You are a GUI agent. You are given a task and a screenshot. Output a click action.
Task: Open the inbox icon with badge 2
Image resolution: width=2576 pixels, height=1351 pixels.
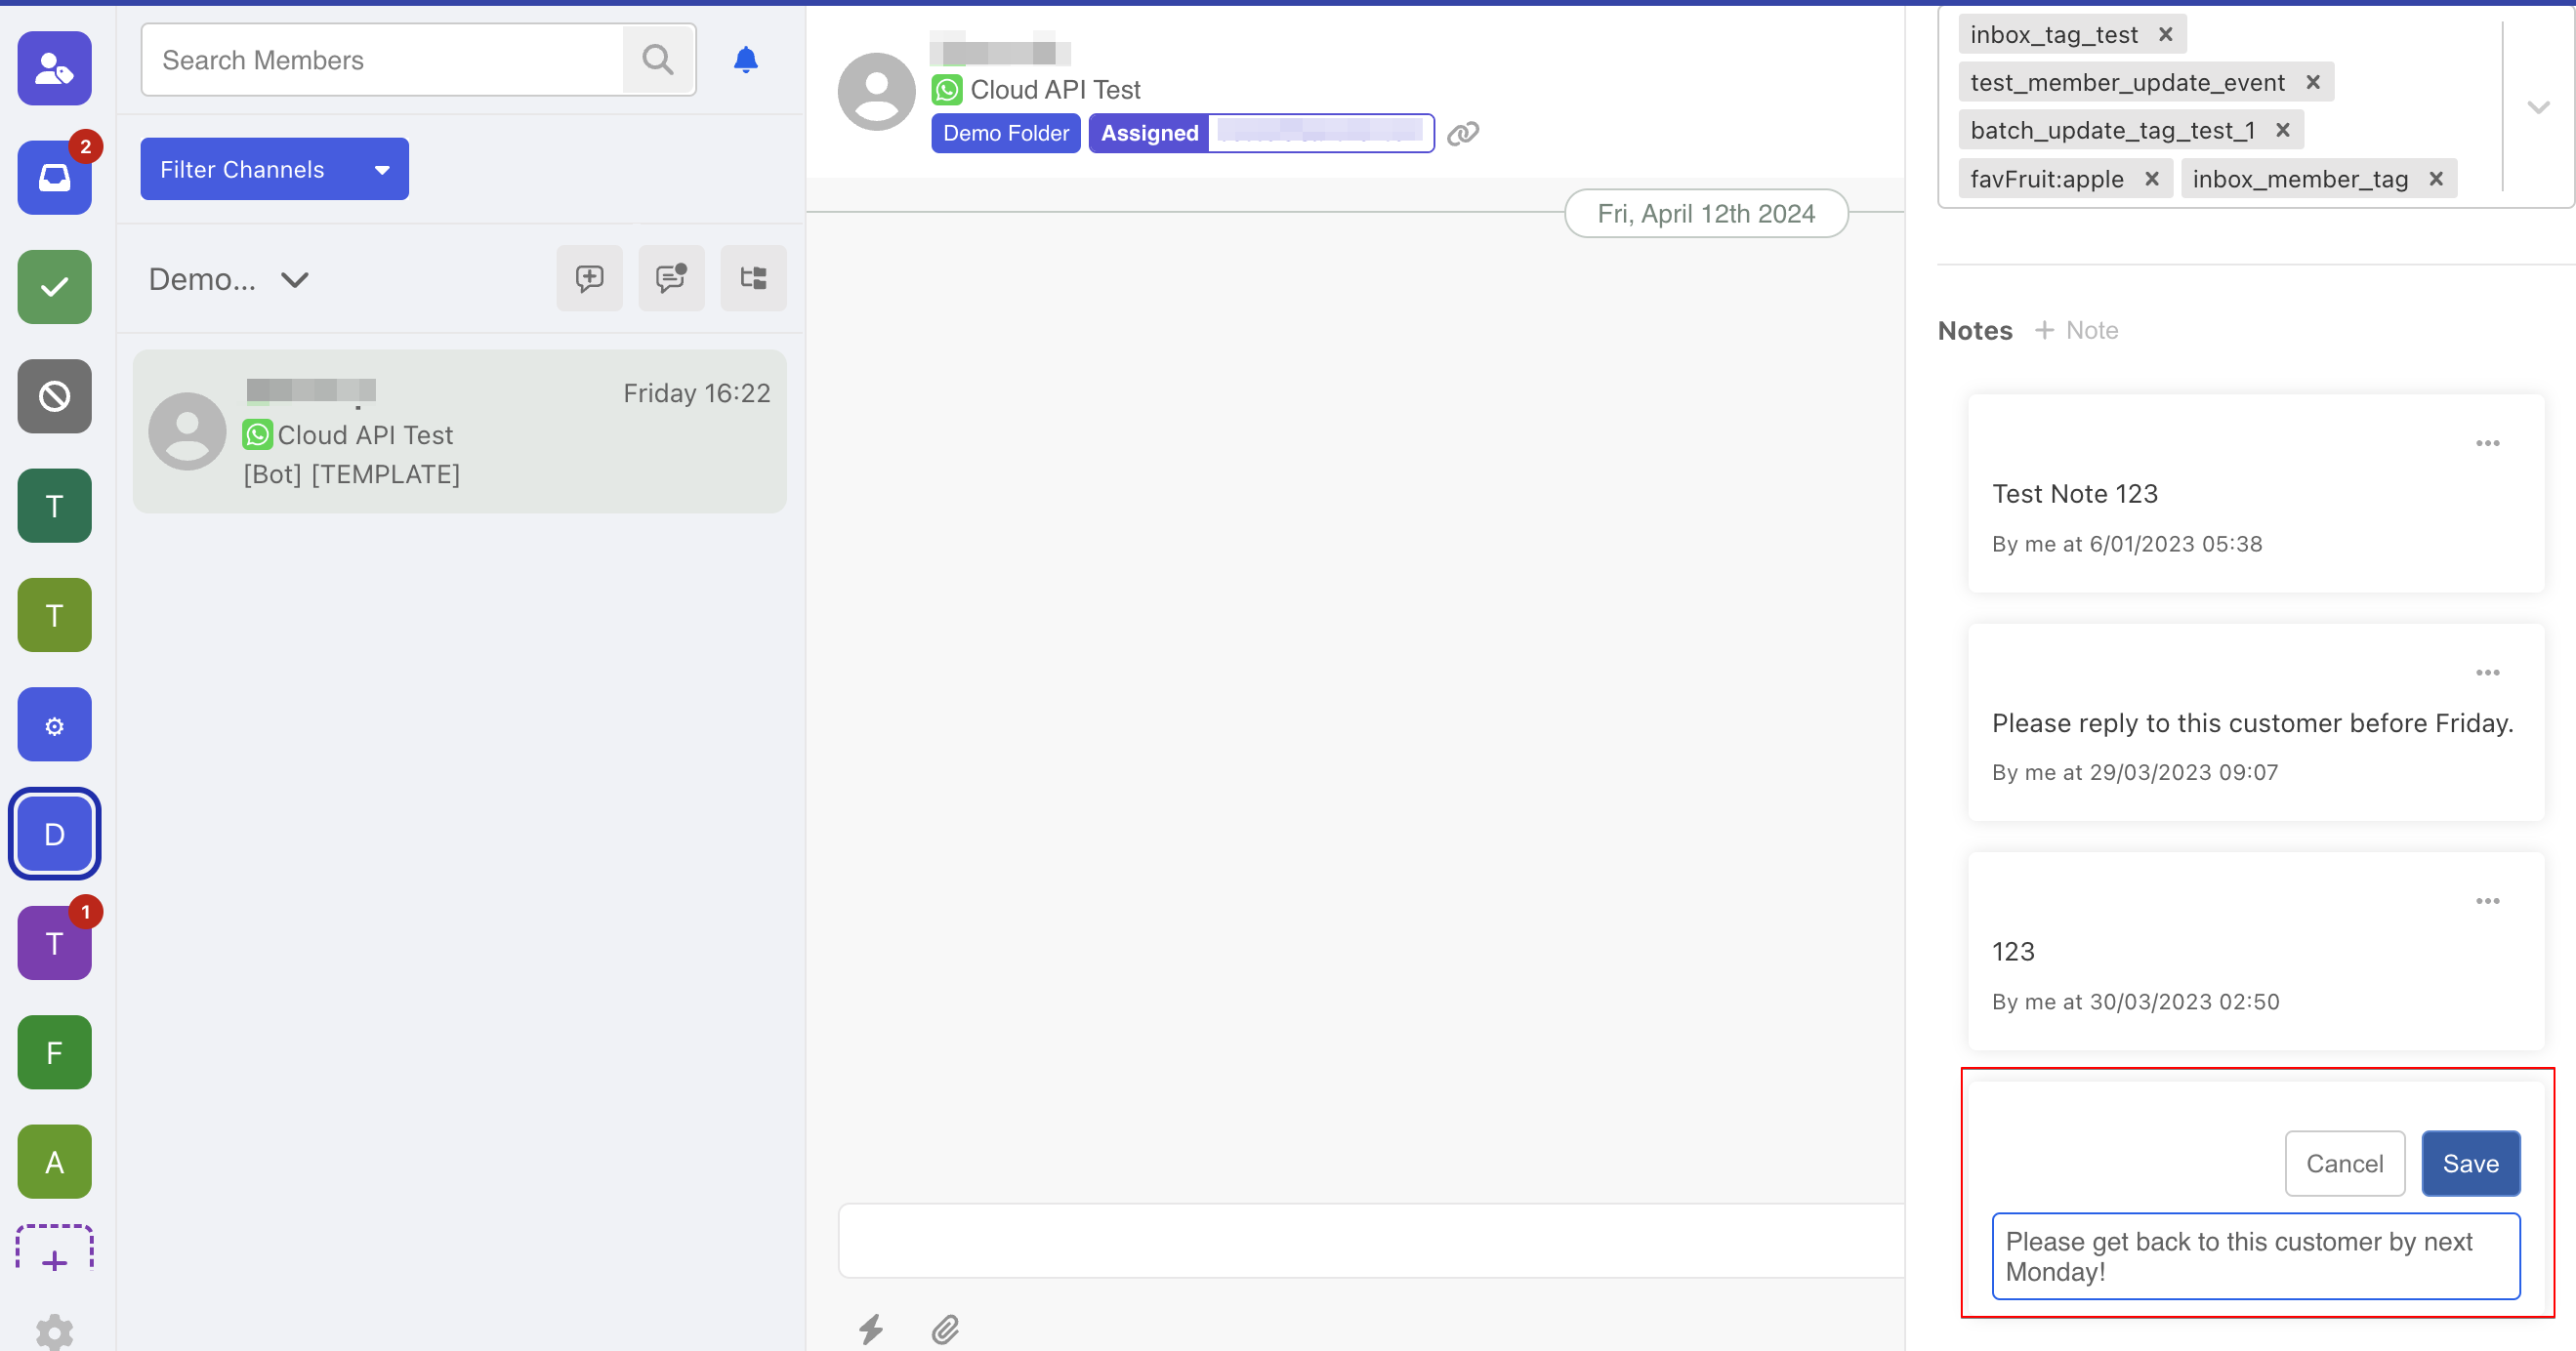click(54, 177)
